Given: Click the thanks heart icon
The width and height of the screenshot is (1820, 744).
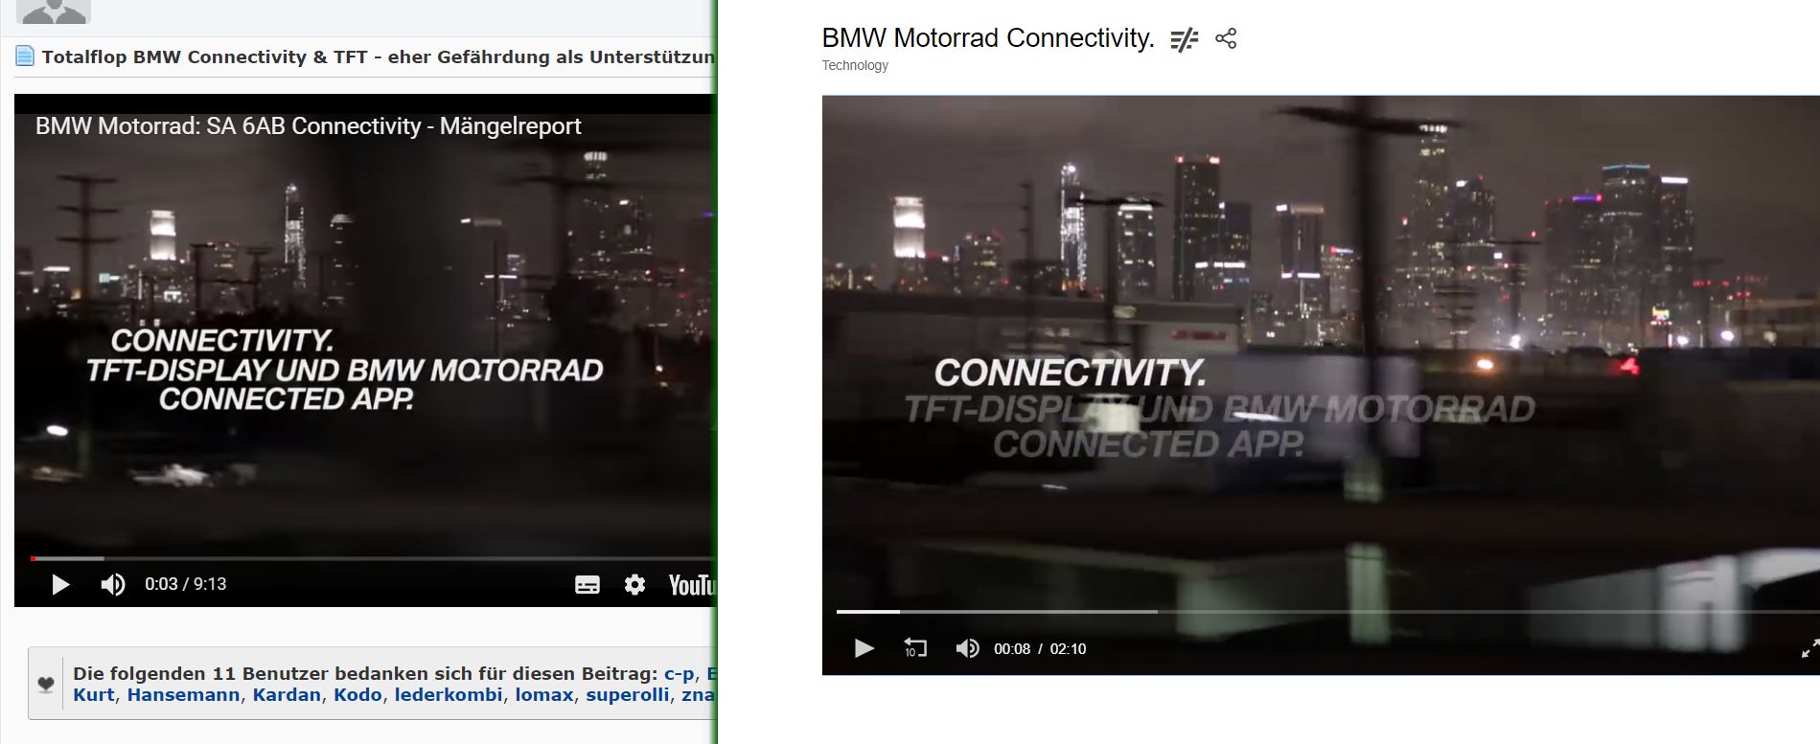Looking at the screenshot, I should coord(45,684).
